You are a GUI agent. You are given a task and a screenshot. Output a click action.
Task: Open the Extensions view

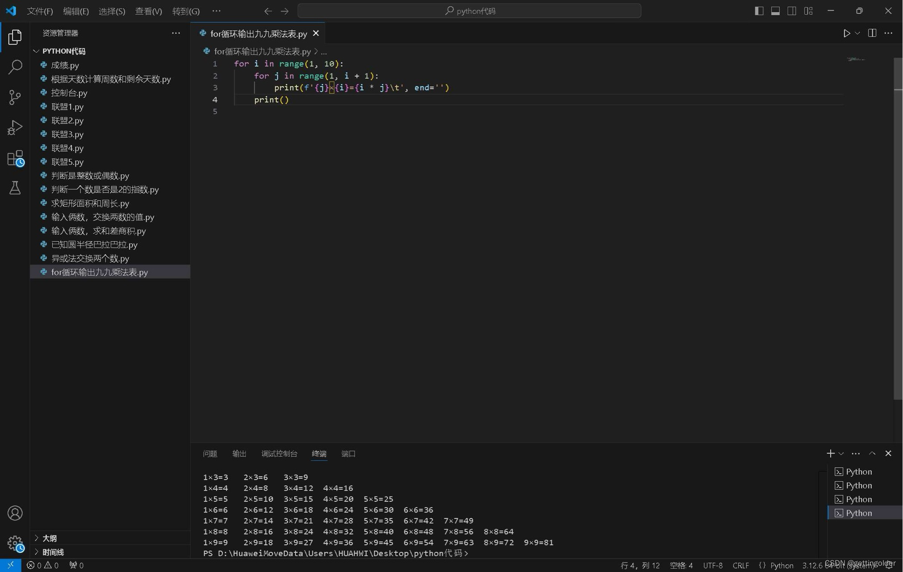click(15, 158)
